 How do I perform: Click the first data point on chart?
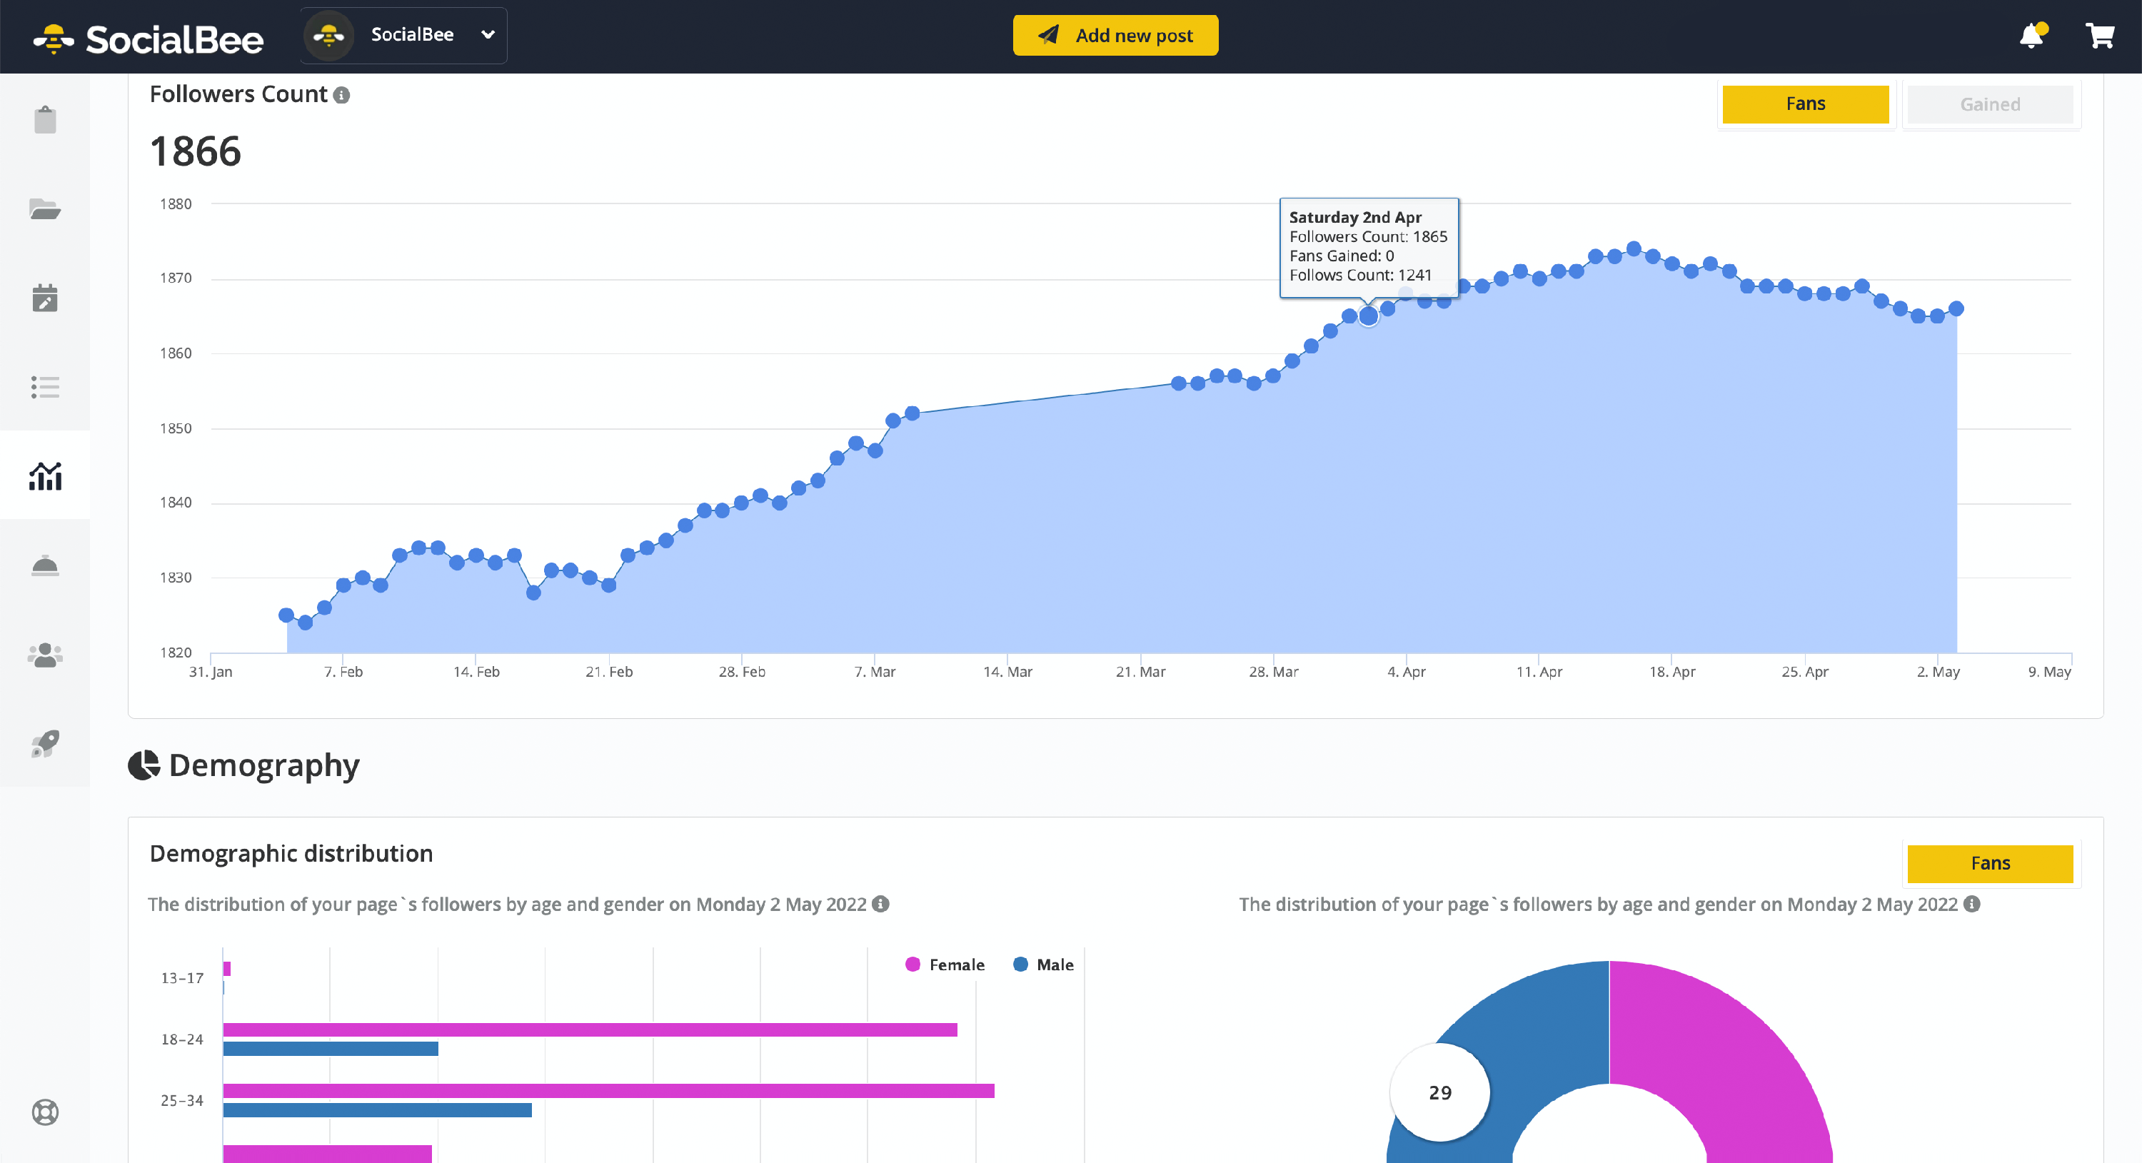click(x=286, y=615)
